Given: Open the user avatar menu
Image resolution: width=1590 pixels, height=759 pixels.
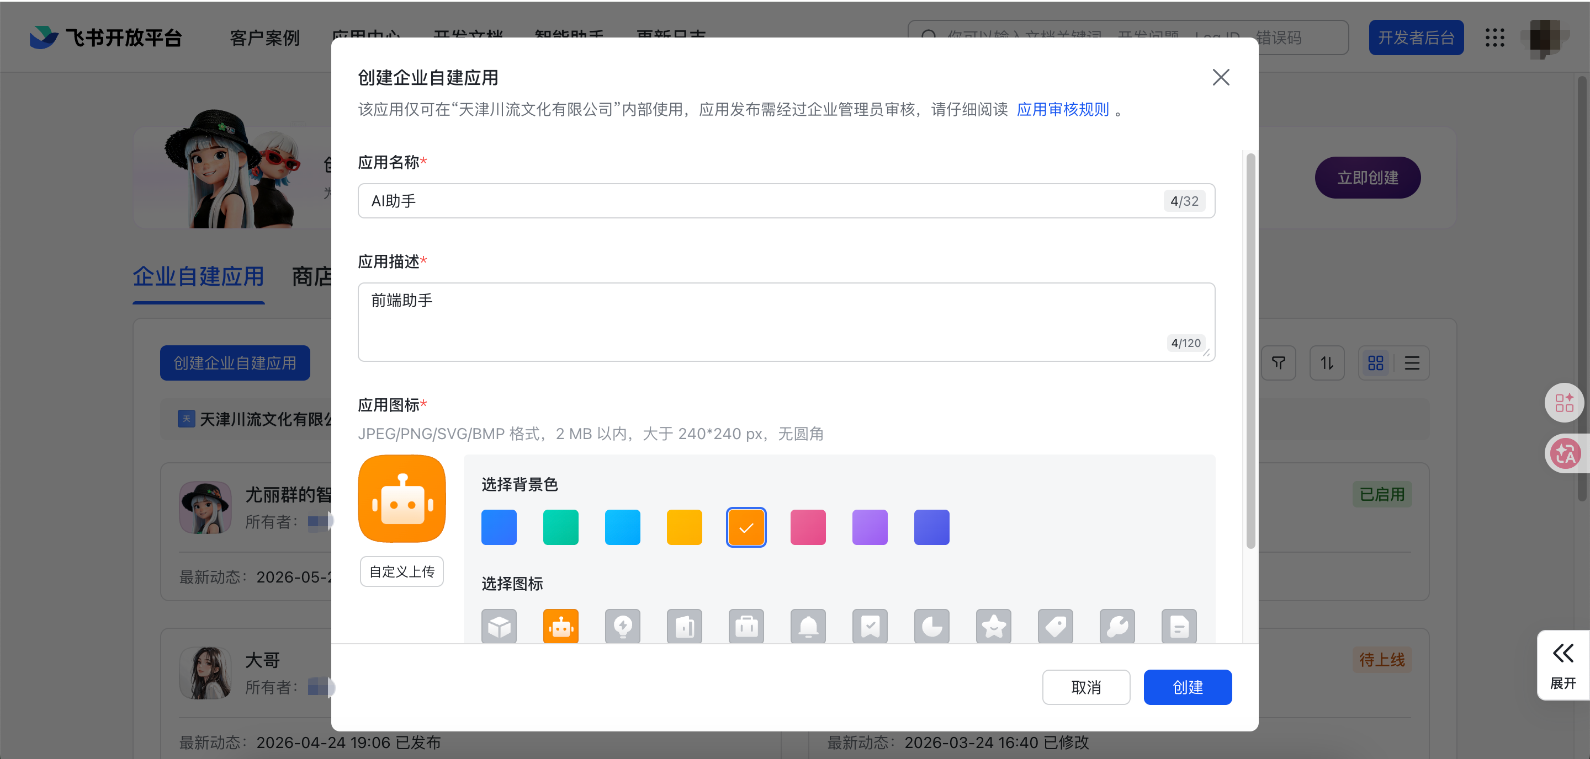Looking at the screenshot, I should point(1544,38).
